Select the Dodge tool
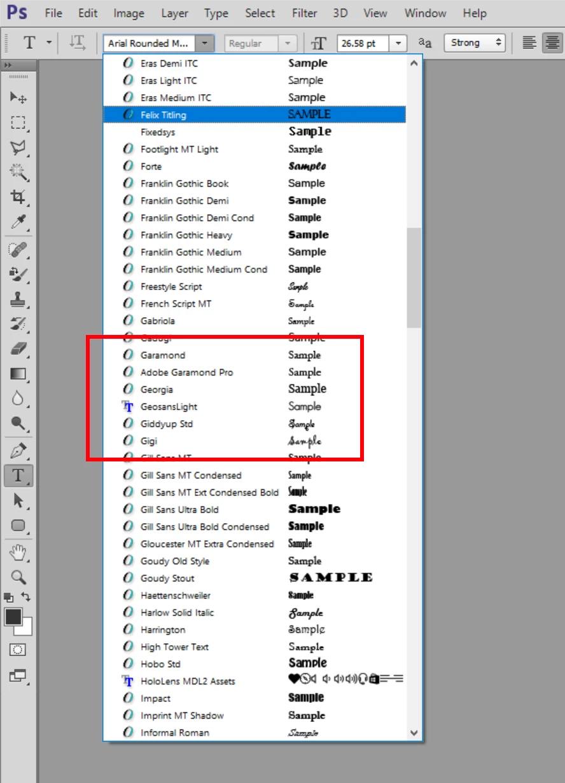 point(18,423)
